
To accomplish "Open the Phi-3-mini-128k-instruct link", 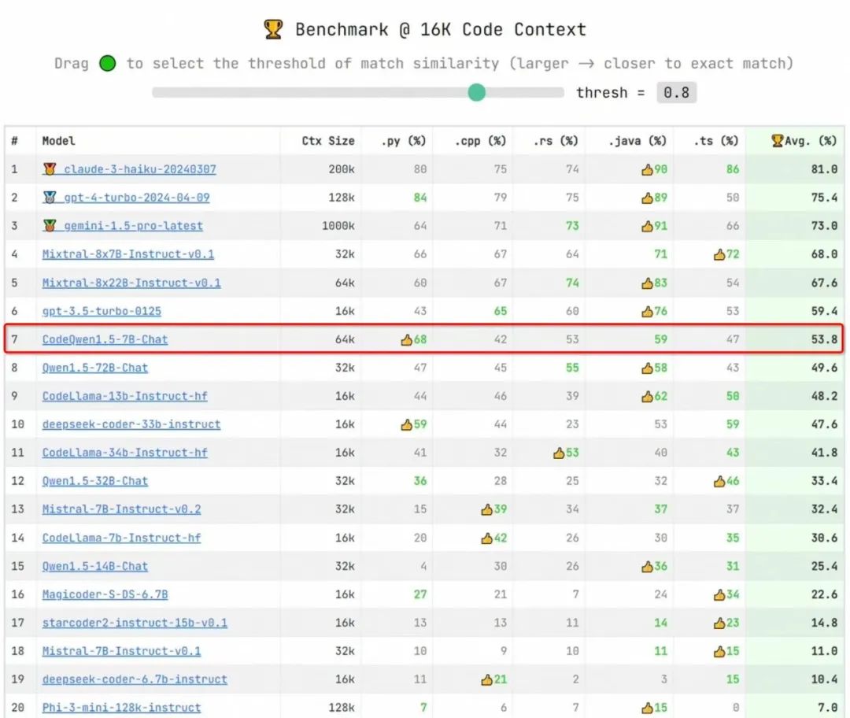I will [121, 708].
